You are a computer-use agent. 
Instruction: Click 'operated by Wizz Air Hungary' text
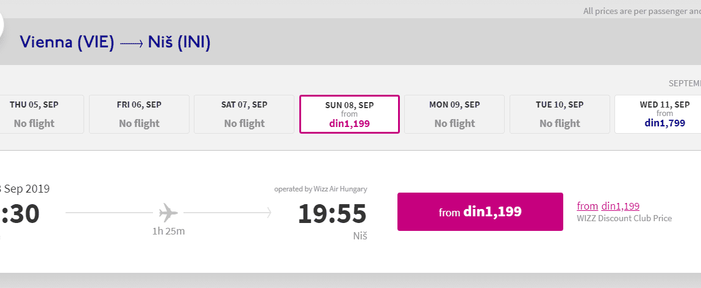pos(321,189)
